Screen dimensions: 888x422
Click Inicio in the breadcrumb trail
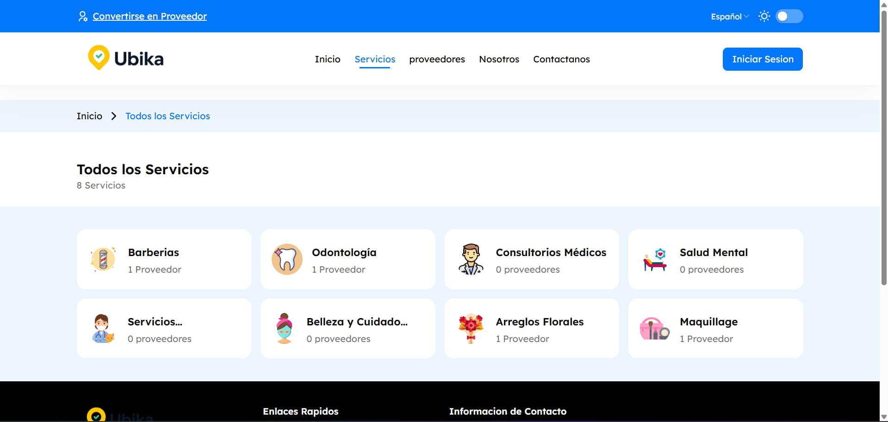[x=89, y=116]
